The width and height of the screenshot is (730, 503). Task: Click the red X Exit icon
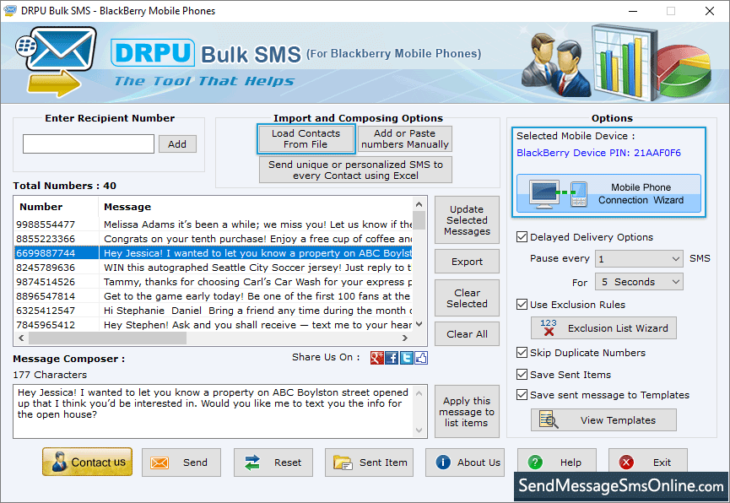coord(626,462)
